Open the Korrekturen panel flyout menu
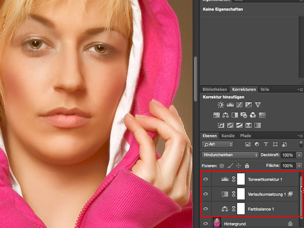The image size is (304, 228). pos(300,89)
